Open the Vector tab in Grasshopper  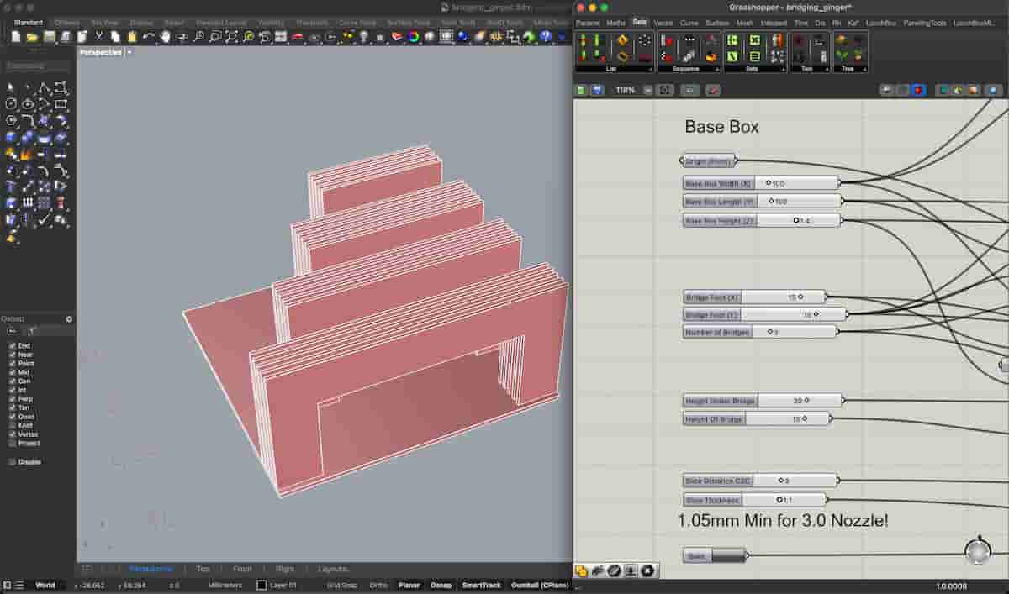coord(665,23)
